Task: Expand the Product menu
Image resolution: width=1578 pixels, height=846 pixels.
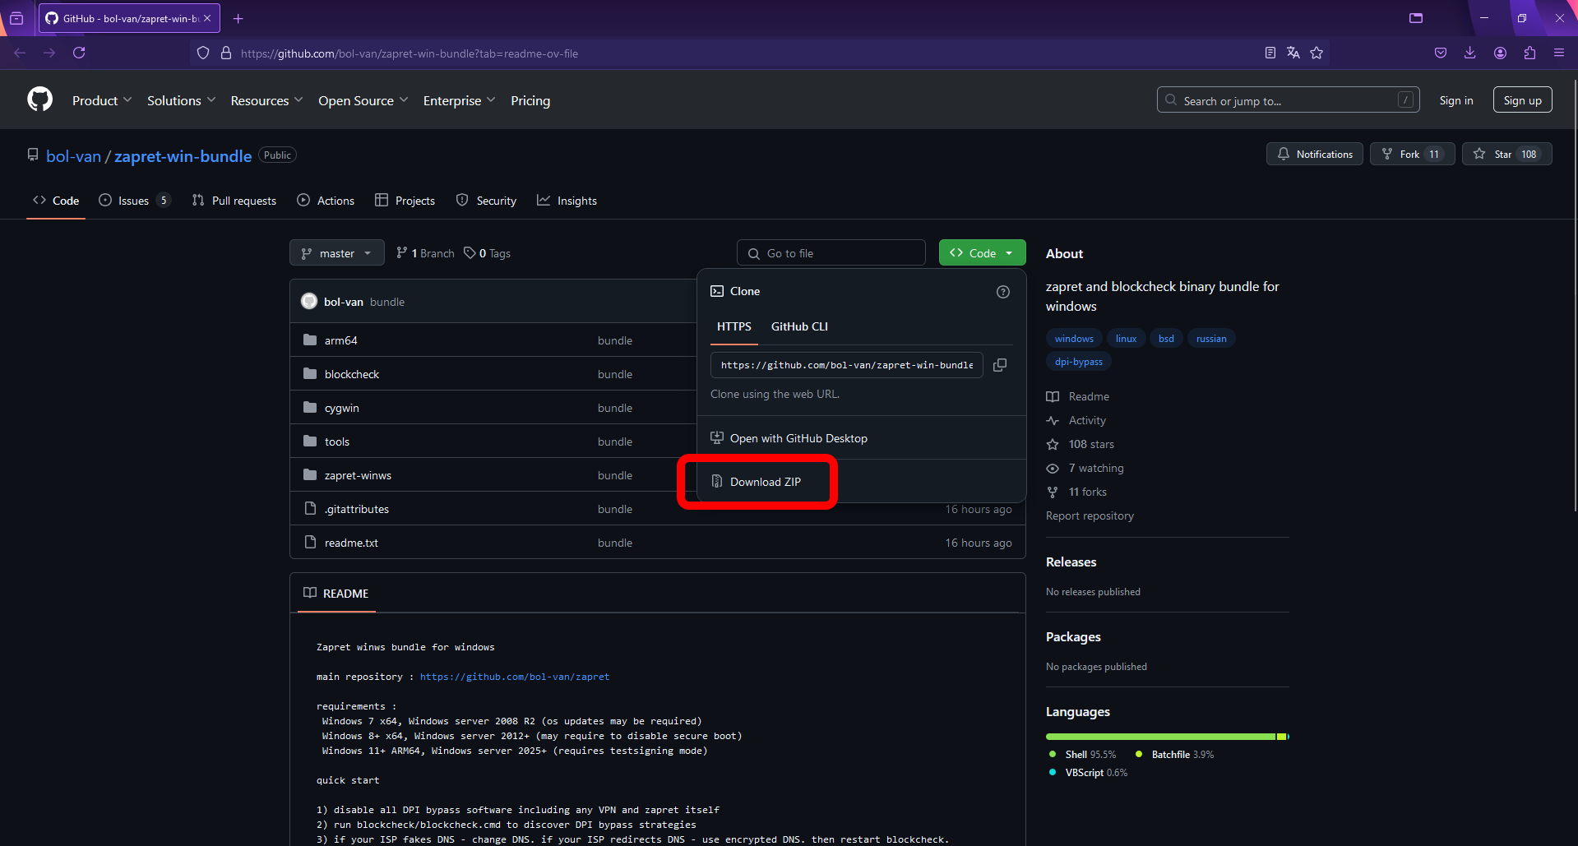Action: point(102,100)
